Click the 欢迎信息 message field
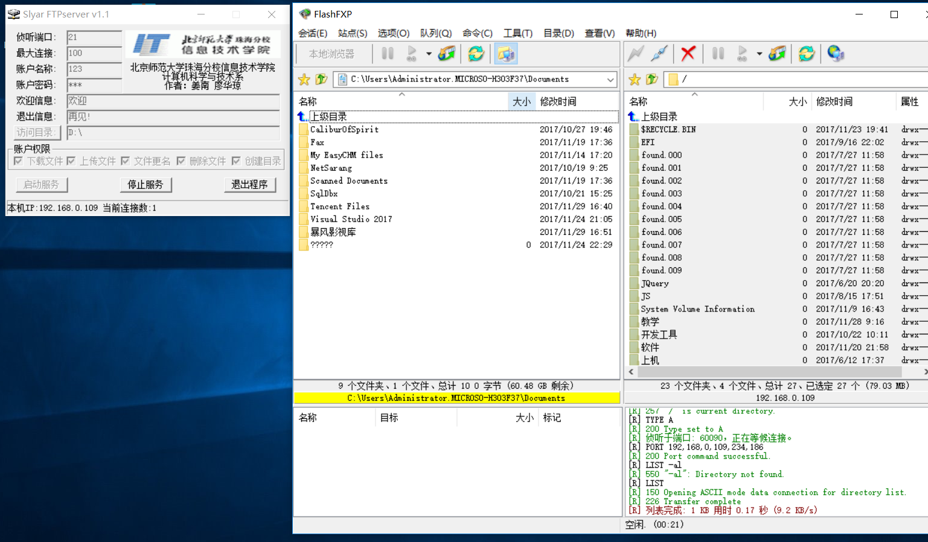928x542 pixels. click(173, 101)
